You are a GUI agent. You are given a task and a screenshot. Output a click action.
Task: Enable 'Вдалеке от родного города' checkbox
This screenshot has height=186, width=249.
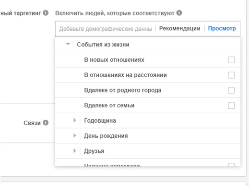click(231, 90)
